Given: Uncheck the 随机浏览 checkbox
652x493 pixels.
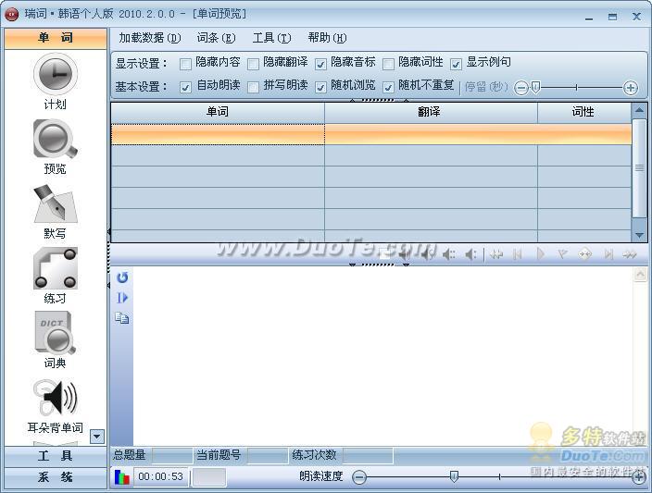Looking at the screenshot, I should click(320, 87).
